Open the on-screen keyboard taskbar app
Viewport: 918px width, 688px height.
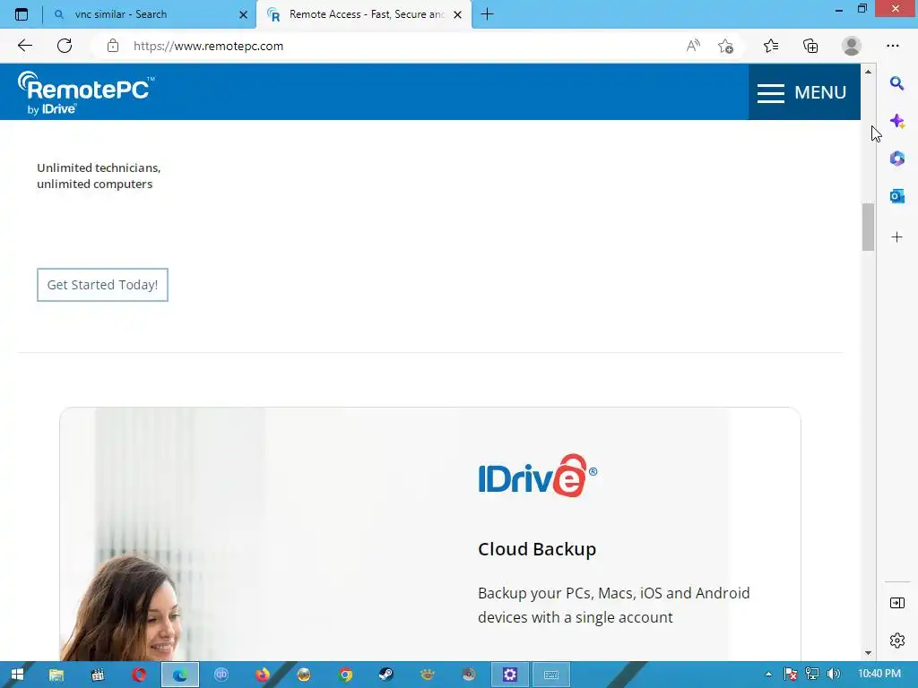point(551,675)
